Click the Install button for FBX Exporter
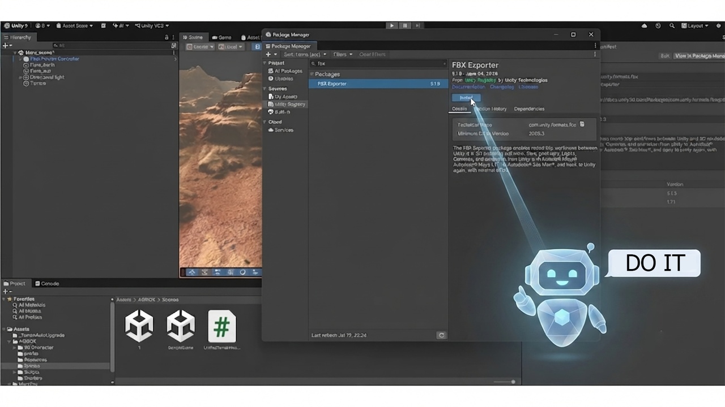The image size is (725, 407). [466, 98]
